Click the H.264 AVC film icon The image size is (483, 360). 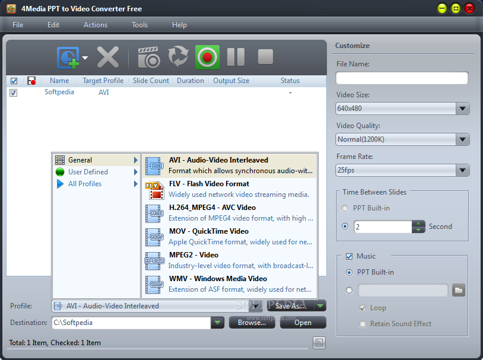[154, 214]
